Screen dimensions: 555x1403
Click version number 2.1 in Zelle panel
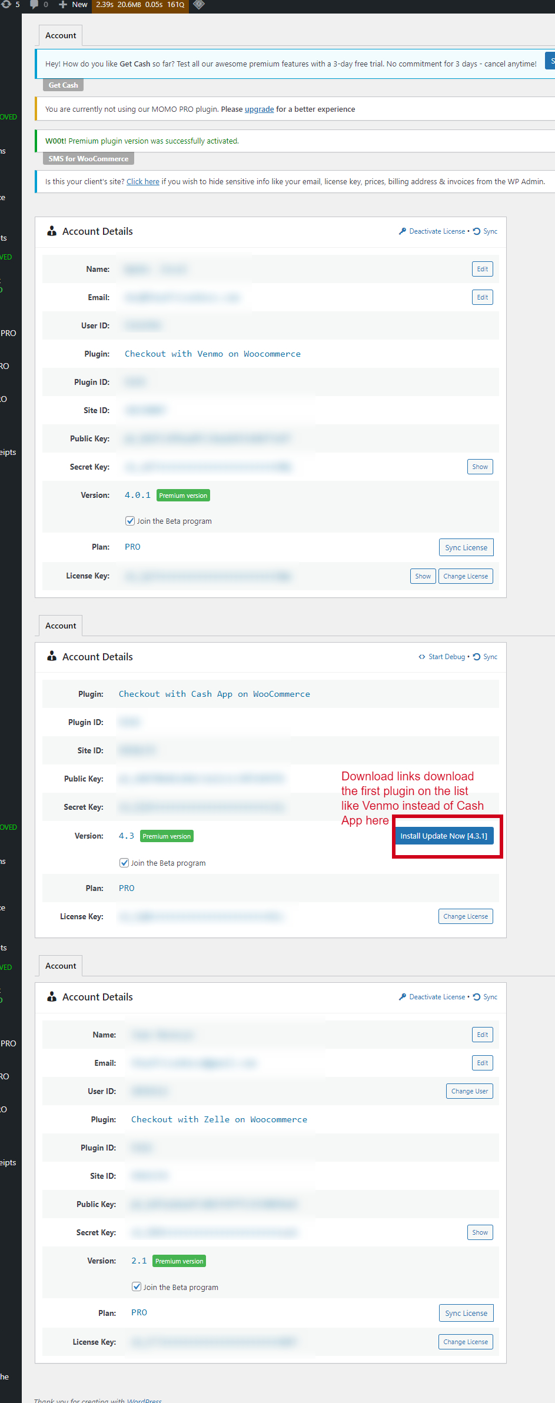(139, 1261)
